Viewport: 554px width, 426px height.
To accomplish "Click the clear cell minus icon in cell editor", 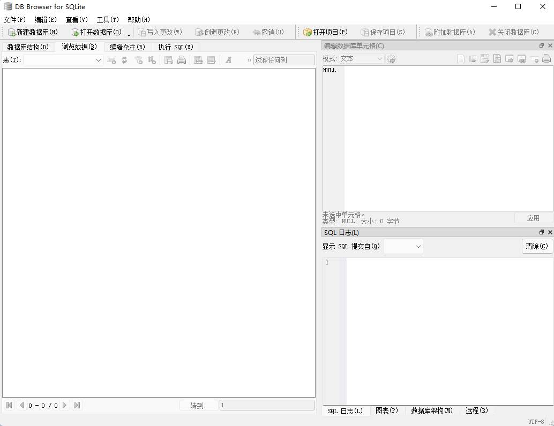I will [534, 59].
